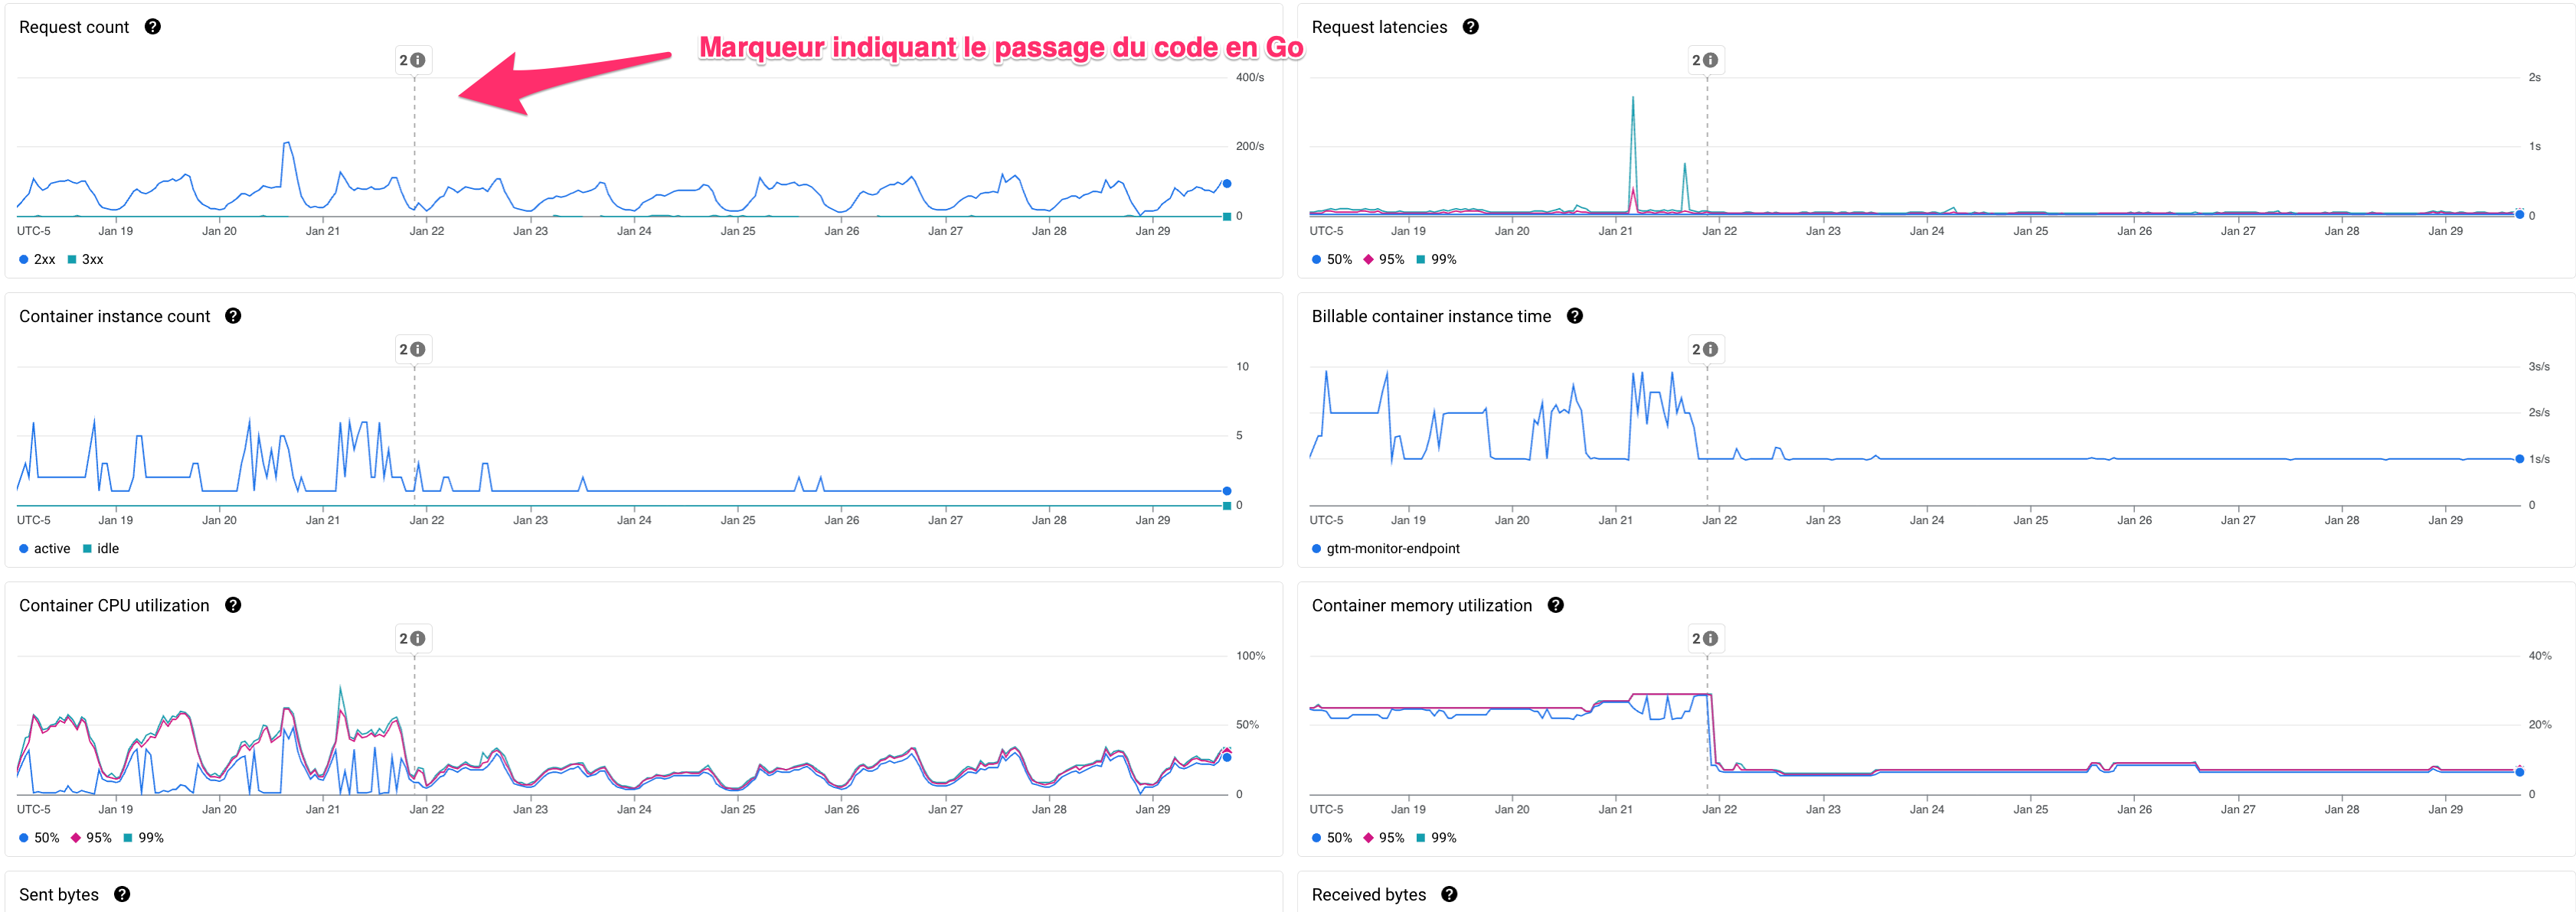This screenshot has width=2576, height=912.
Task: Click the Sent bytes help icon
Action: (x=122, y=894)
